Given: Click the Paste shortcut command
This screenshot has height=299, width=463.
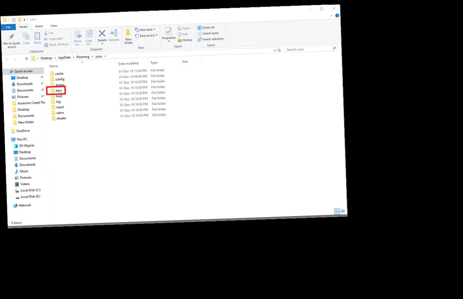Looking at the screenshot, I should click(x=56, y=44).
